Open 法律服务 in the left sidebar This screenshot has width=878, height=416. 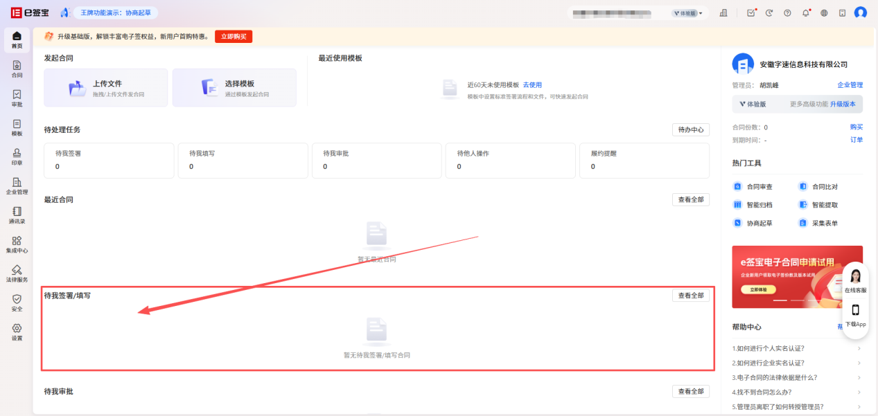(17, 273)
